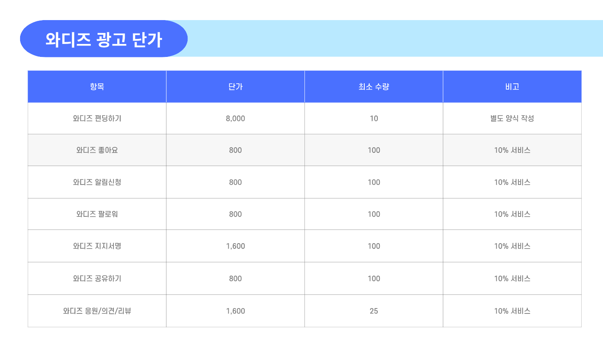Select '10% 서비스' in the 좋아요 row
The height and width of the screenshot is (339, 603).
pos(512,150)
